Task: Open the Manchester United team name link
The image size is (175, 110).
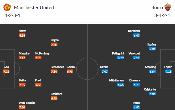Action: 34,8
